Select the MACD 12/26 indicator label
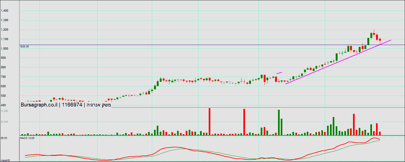 tap(27, 138)
